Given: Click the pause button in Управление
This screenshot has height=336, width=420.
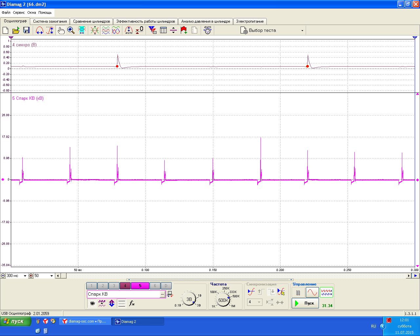Looking at the screenshot, I should click(298, 292).
